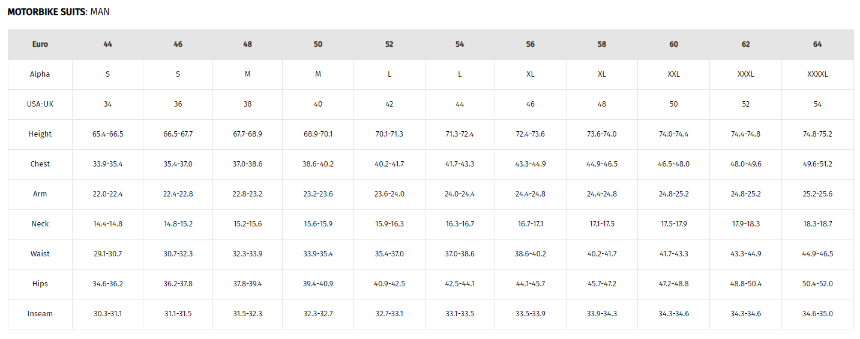The height and width of the screenshot is (339, 860).
Task: Click the Arm row label
Action: [40, 194]
